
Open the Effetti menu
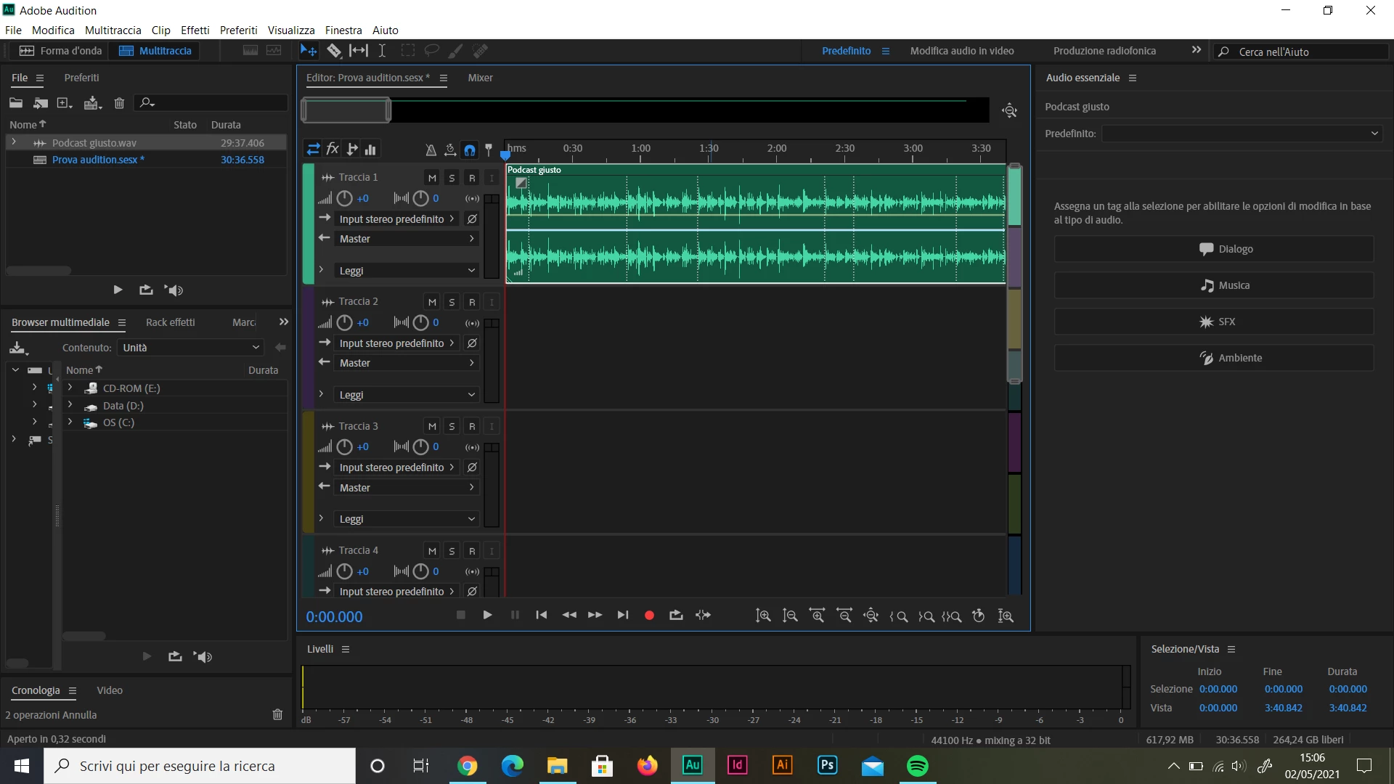coord(195,30)
